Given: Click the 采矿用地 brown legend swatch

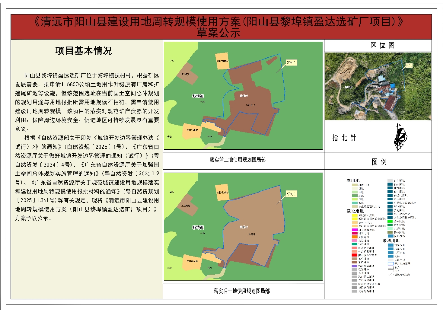Looking at the screenshot, I should pyautogui.click(x=354, y=262).
